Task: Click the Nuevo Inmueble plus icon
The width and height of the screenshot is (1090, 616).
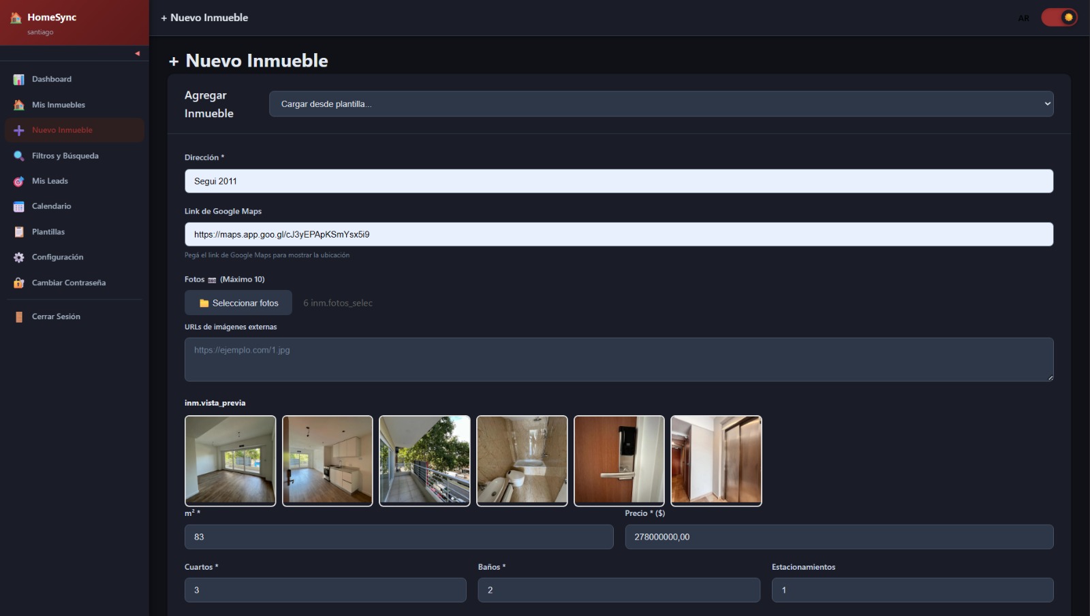Action: 18,129
